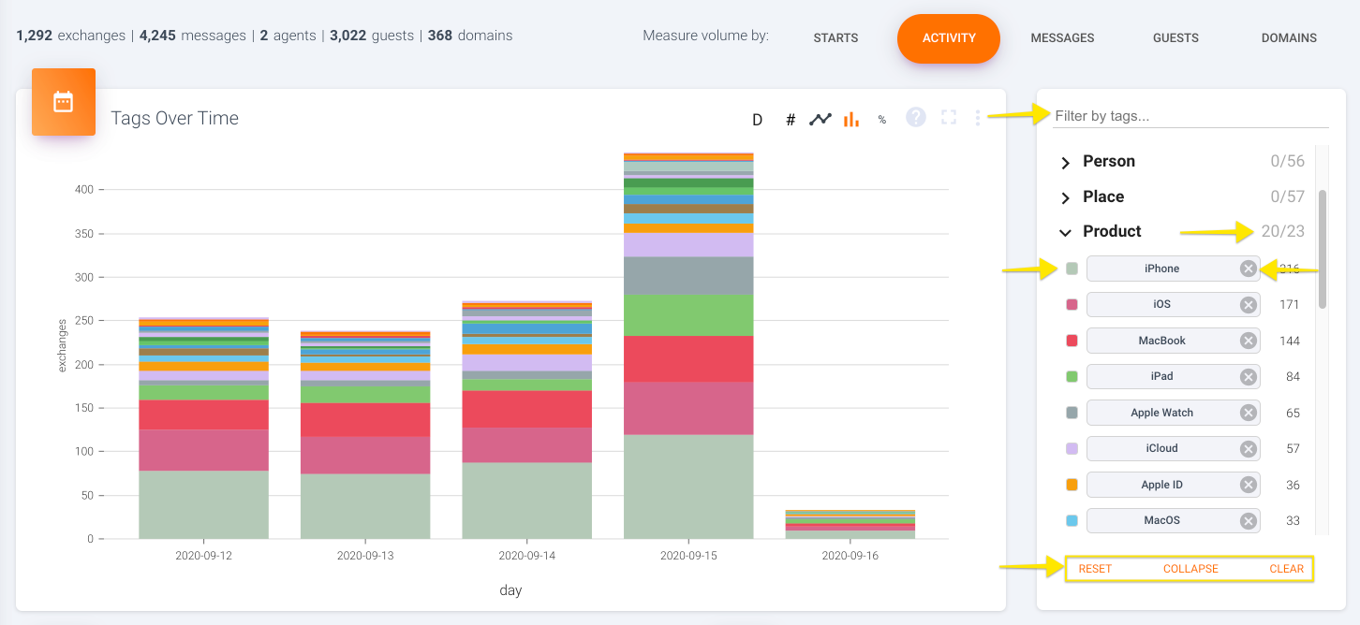Screen dimensions: 1360x625
Task: Click the RESET tags button
Action: point(1095,569)
